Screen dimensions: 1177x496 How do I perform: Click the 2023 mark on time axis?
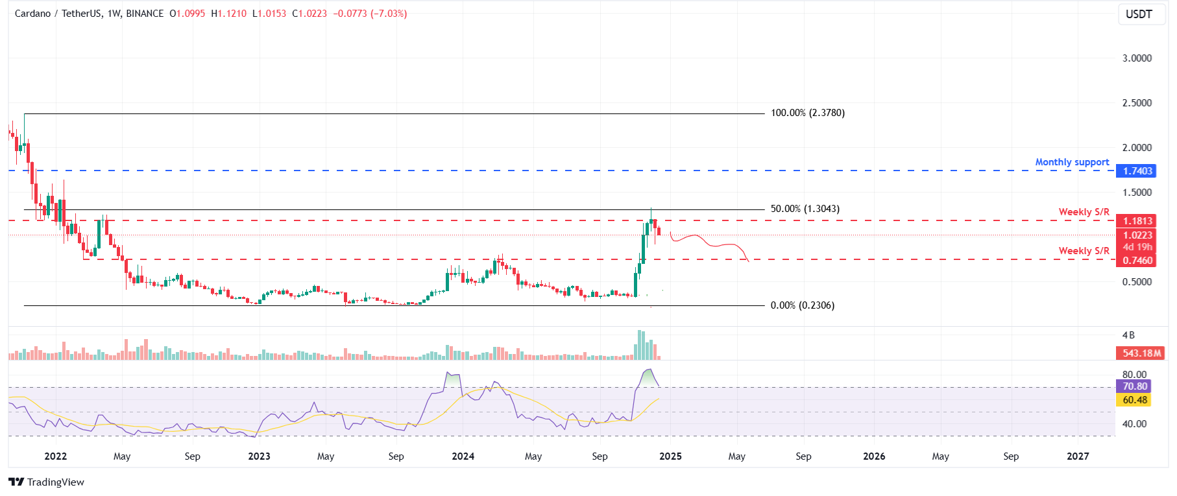pyautogui.click(x=259, y=456)
